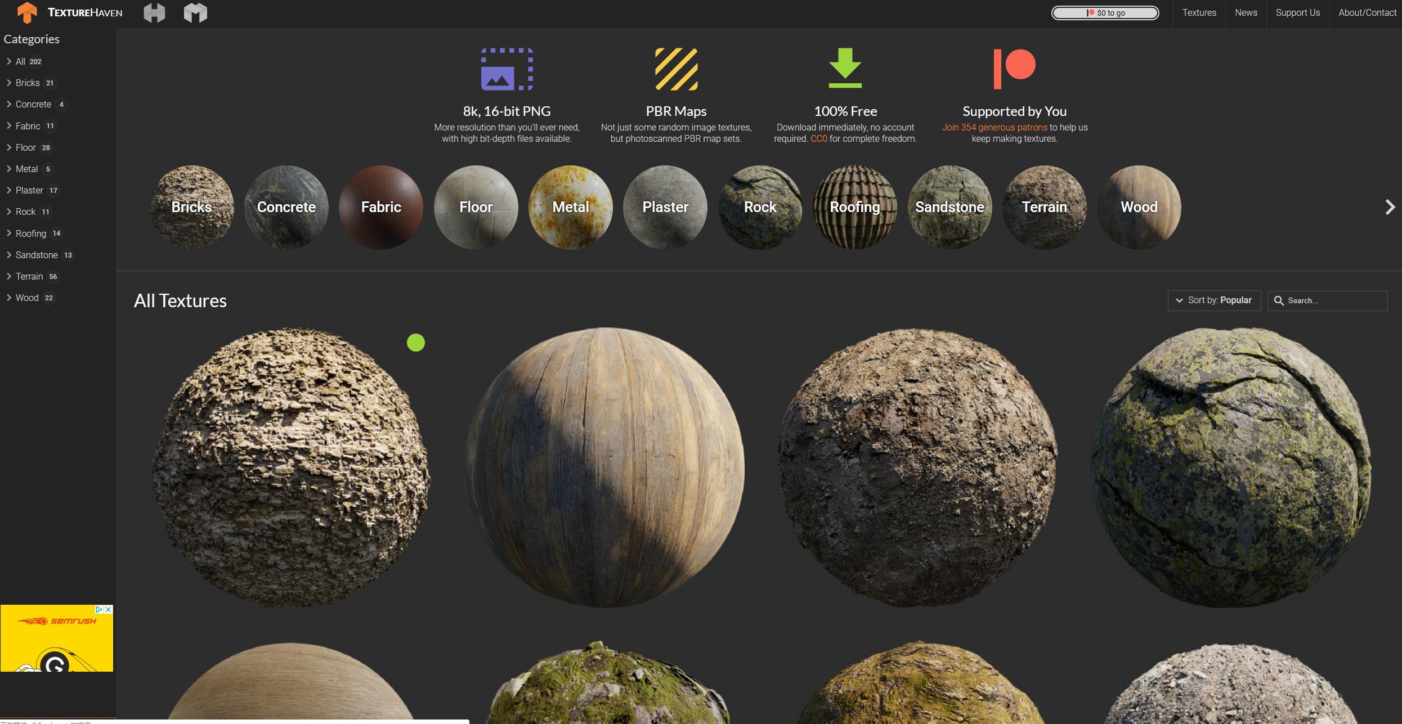This screenshot has width=1402, height=724.
Task: Click the yellow striped PBR Maps icon
Action: [x=676, y=69]
